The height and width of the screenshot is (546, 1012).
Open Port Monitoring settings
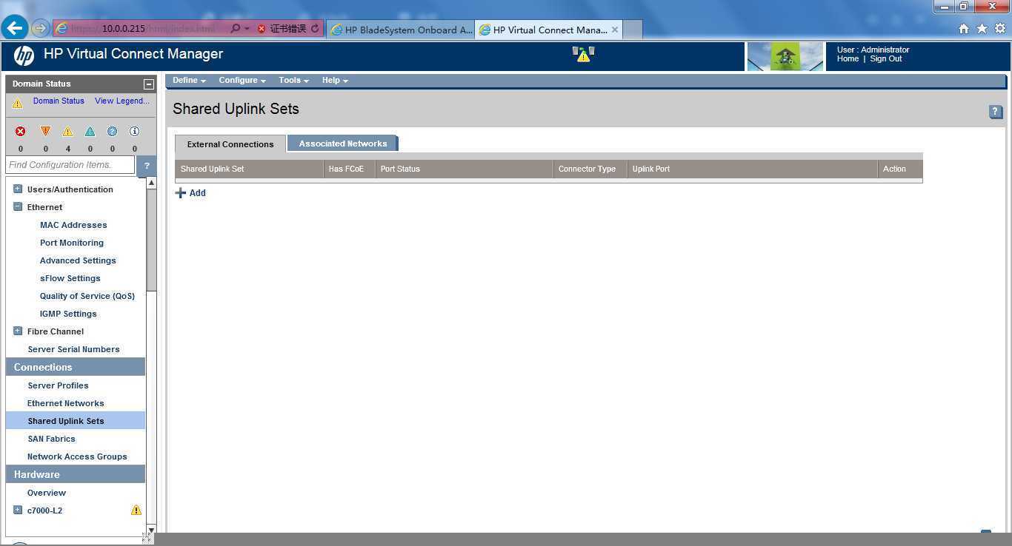tap(72, 243)
